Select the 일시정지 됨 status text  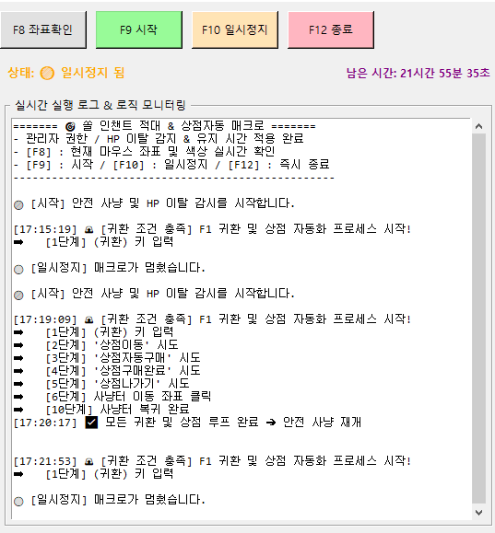click(x=92, y=73)
